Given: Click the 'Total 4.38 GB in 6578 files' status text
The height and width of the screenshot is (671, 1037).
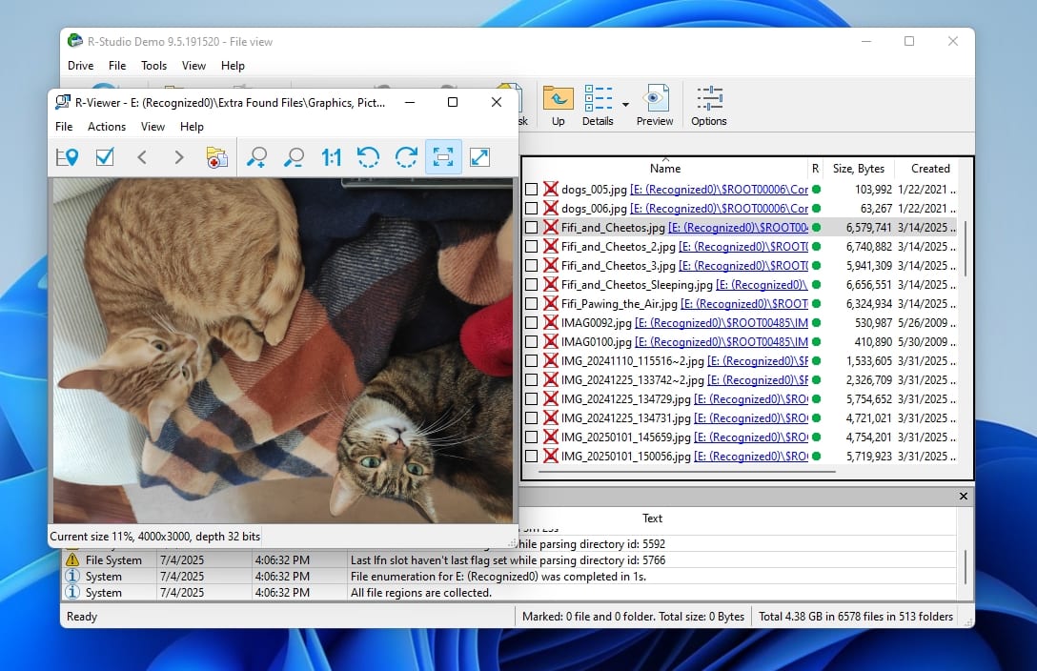Looking at the screenshot, I should point(856,616).
